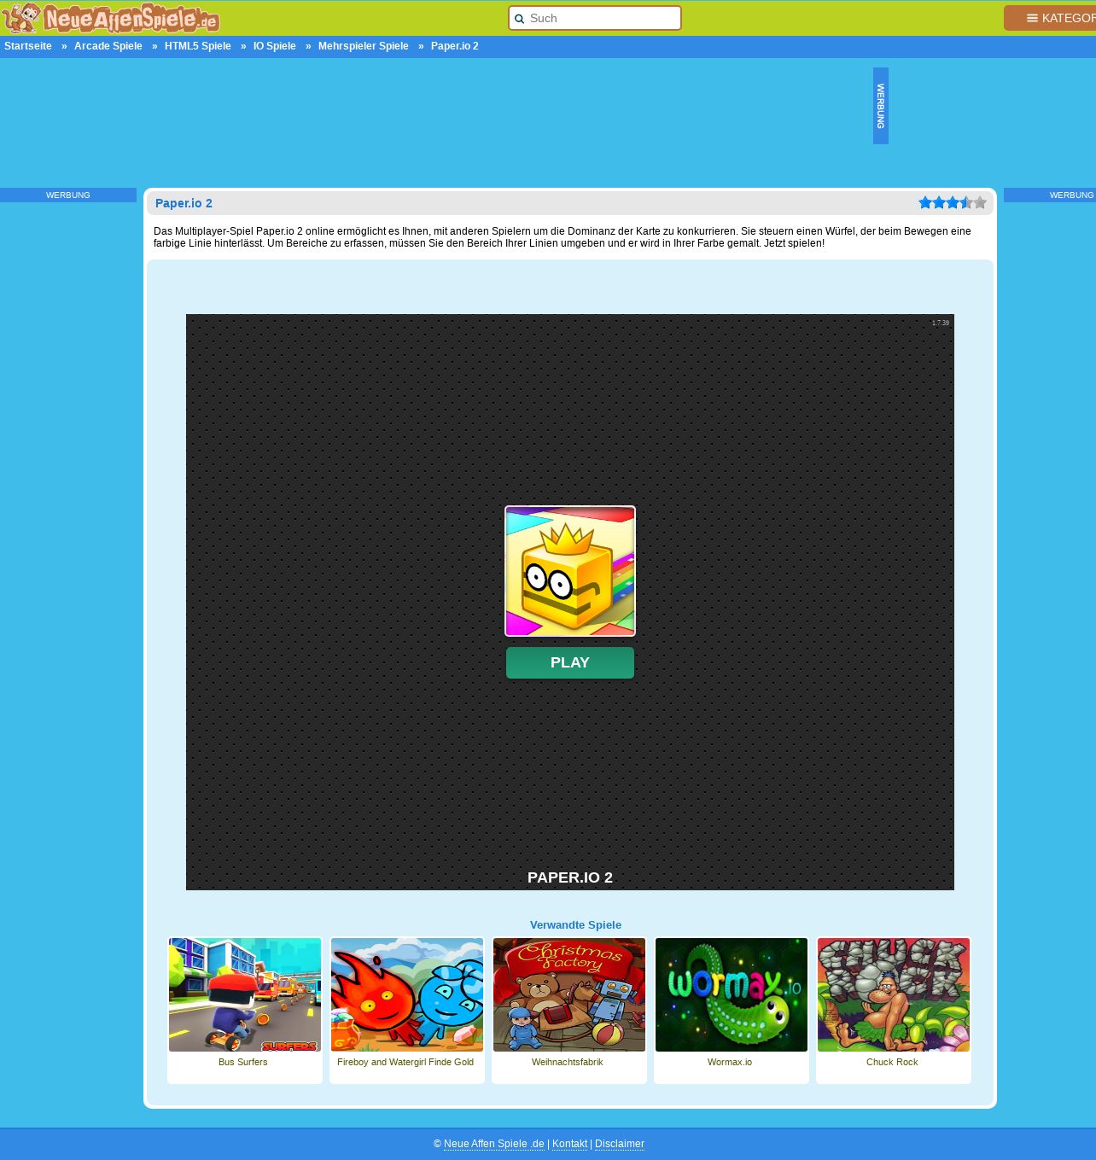Viewport: 1096px width, 1160px height.
Task: Open Wormax.io game thumbnail
Action: (732, 995)
